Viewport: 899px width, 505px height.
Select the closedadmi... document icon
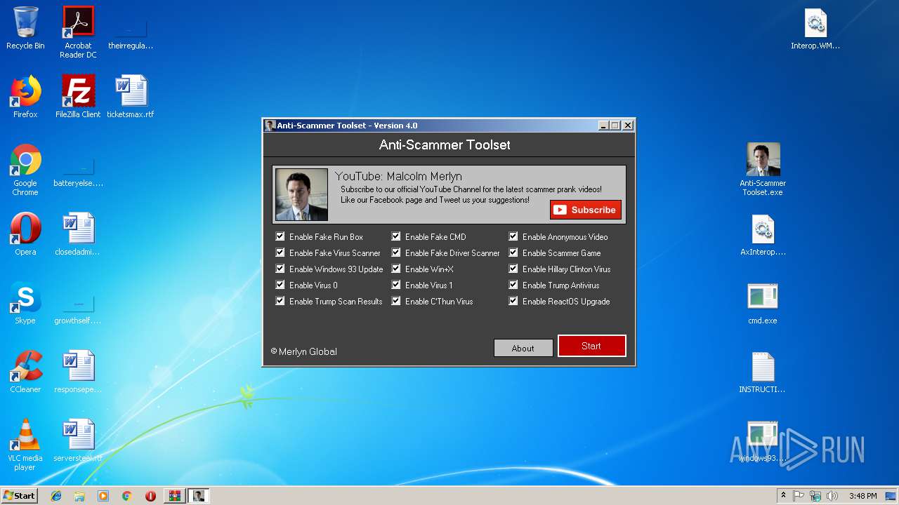pos(78,234)
